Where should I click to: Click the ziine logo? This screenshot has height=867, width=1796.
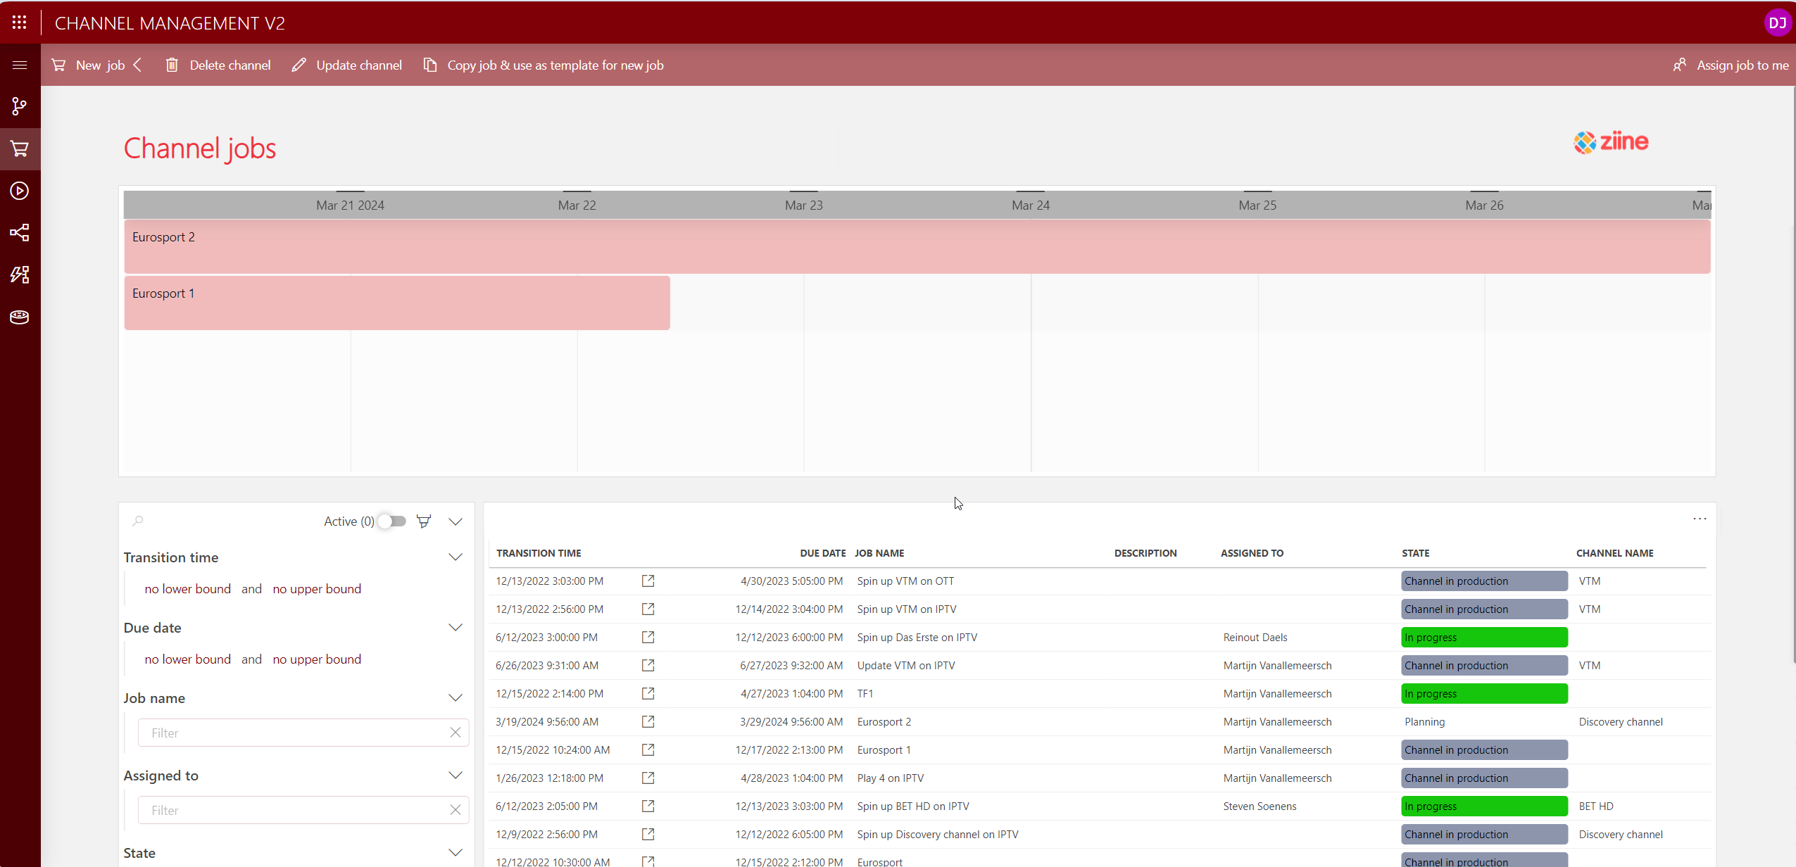(x=1611, y=142)
